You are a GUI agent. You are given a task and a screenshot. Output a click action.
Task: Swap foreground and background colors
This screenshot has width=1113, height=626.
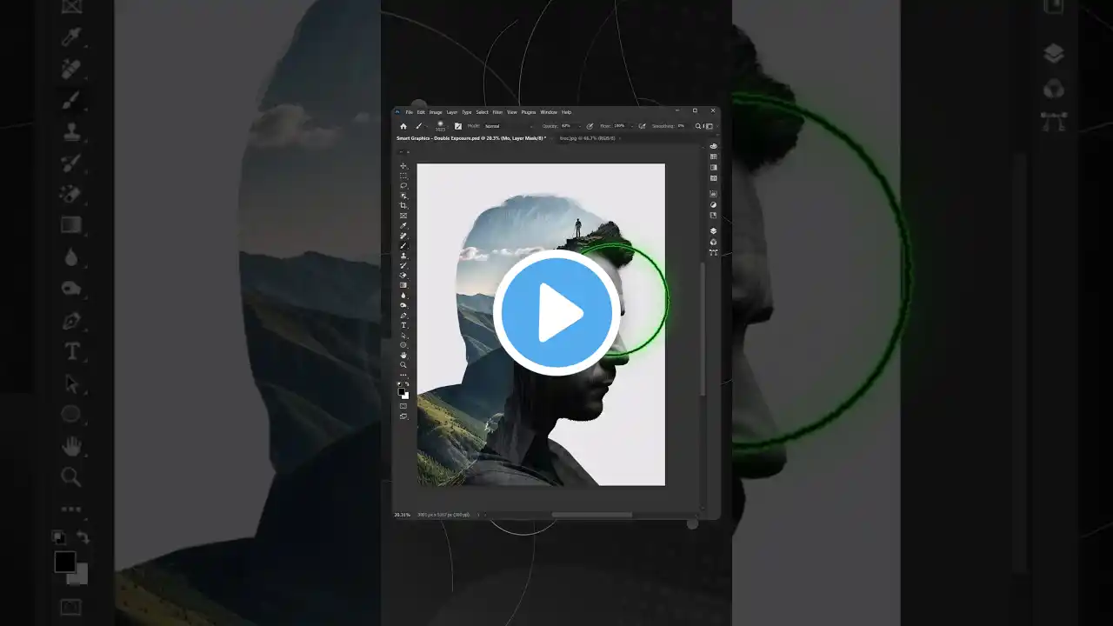(408, 384)
